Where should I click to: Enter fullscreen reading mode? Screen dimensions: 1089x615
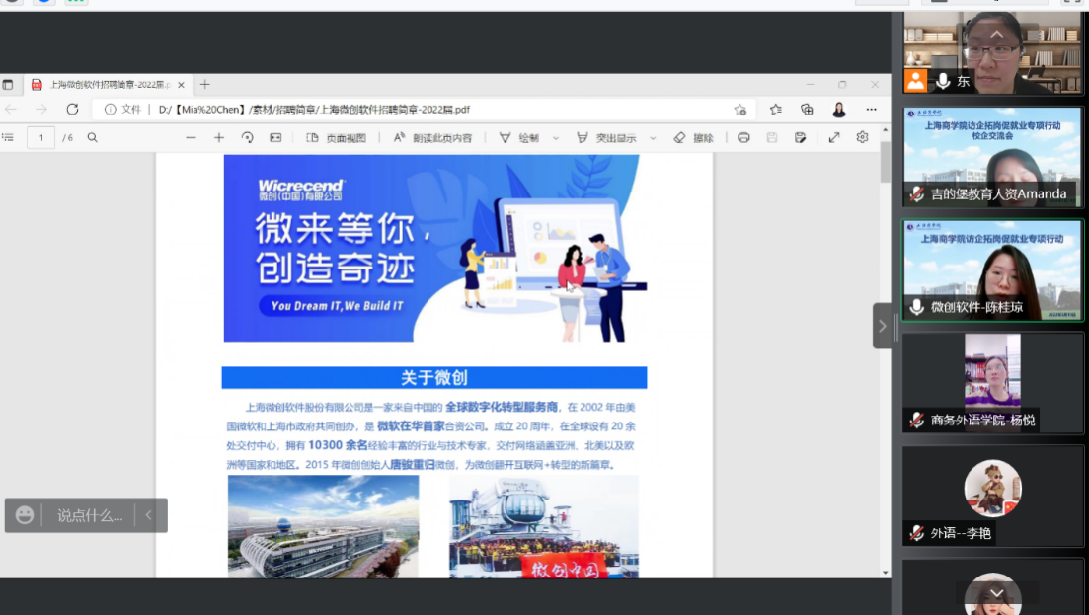(x=833, y=137)
